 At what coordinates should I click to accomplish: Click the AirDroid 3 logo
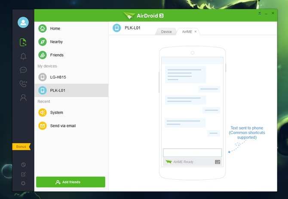click(144, 16)
